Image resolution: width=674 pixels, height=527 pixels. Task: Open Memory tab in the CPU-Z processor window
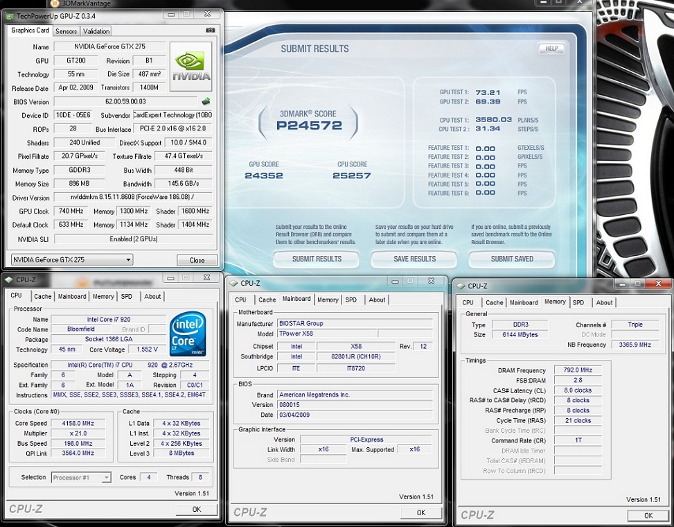[103, 296]
